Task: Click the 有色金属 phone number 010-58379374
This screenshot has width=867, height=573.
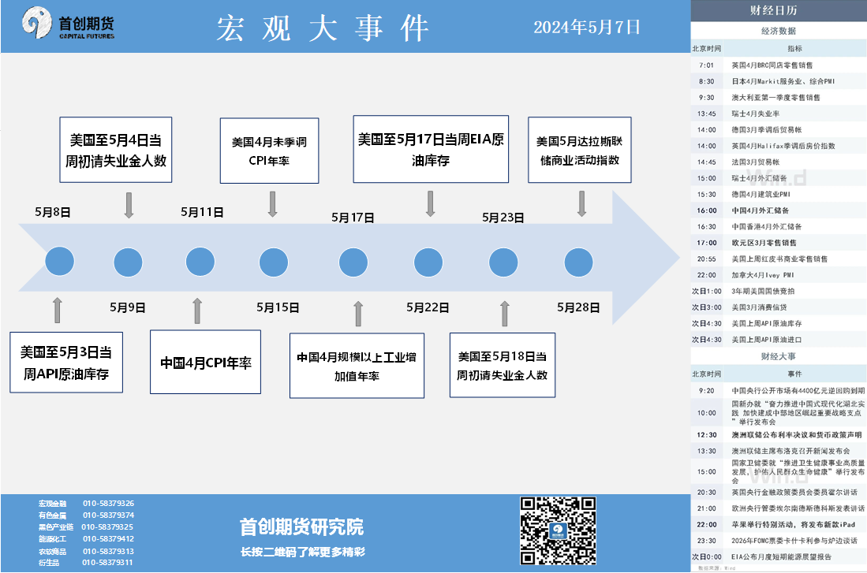Action: (108, 515)
